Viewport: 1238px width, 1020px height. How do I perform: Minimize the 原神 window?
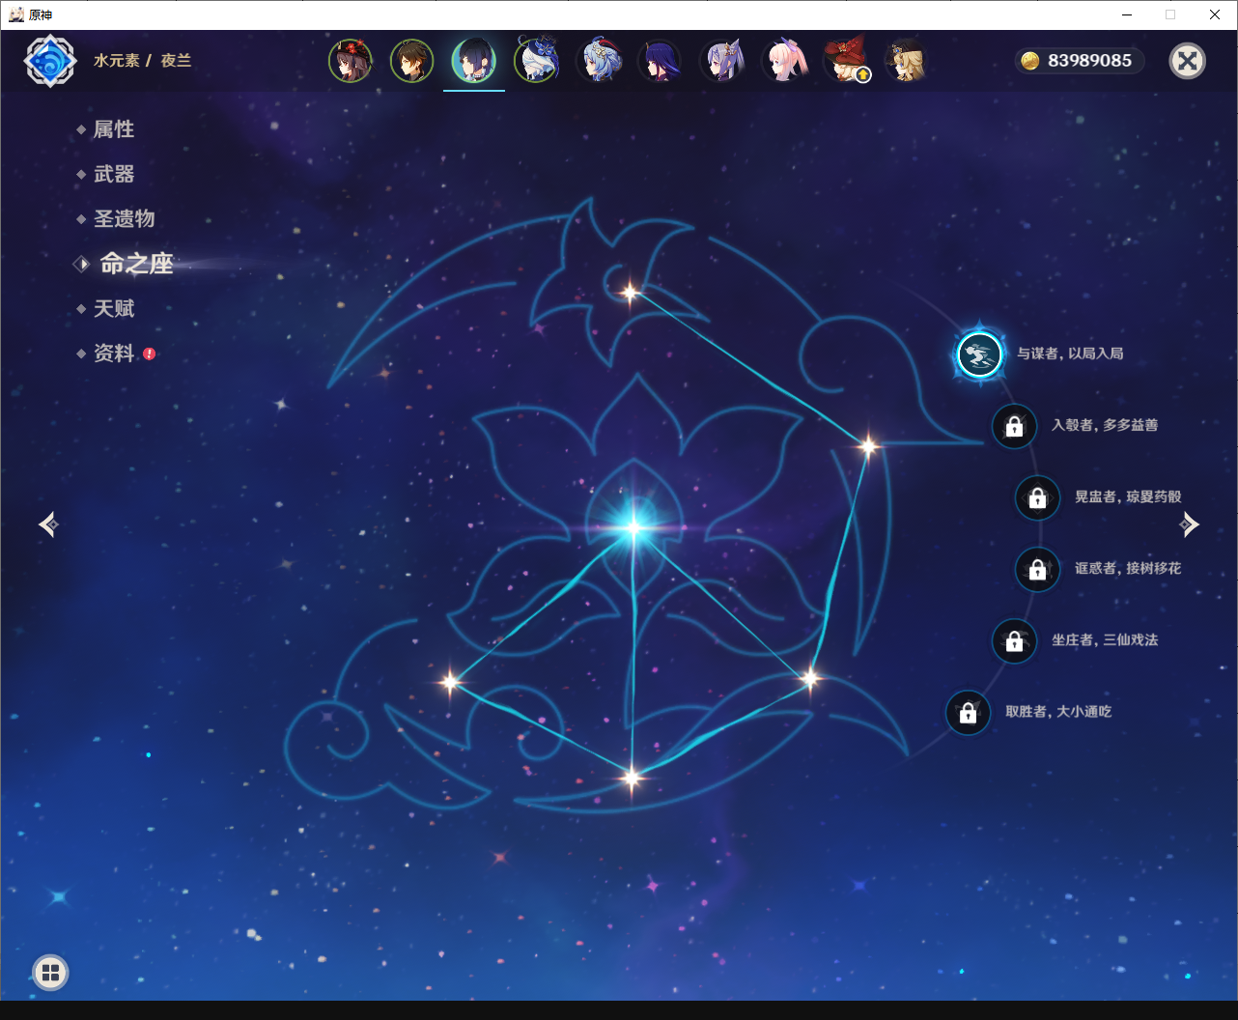tap(1127, 14)
